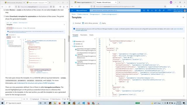Open a new tab in the Azure browser
This screenshot has width=187, height=105.
pyautogui.click(x=120, y=2)
